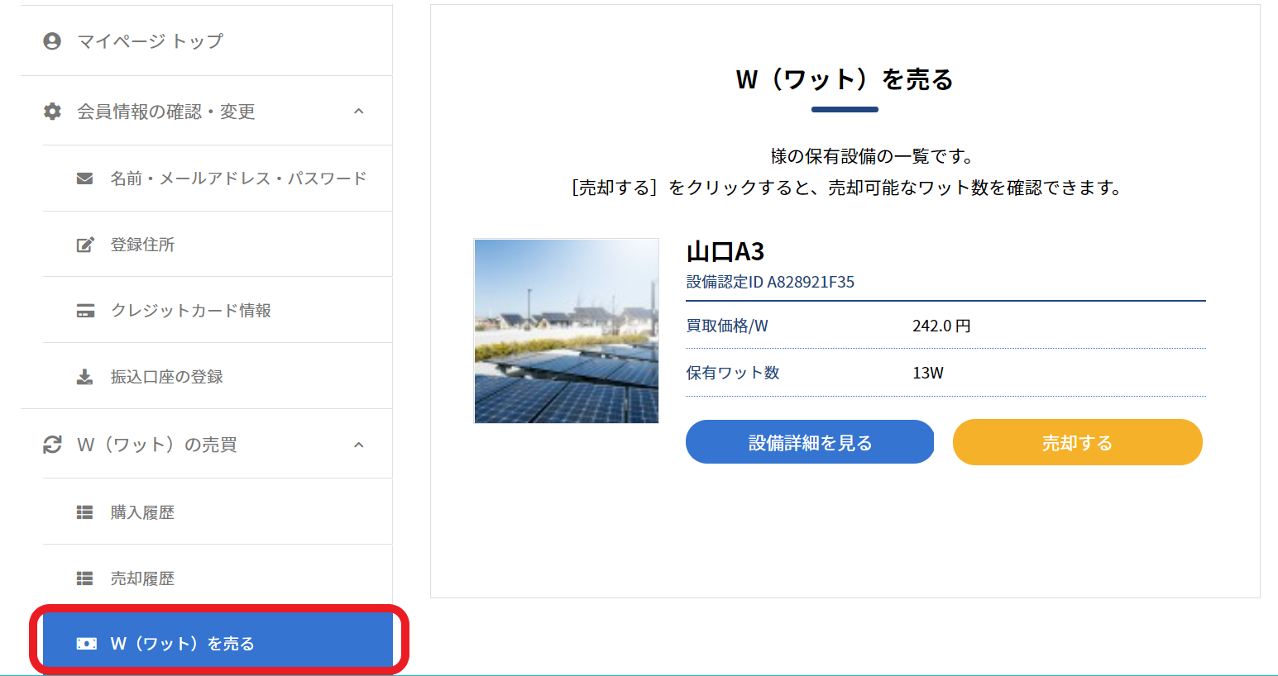The width and height of the screenshot is (1278, 676).
Task: Open the 名前・メールアドレス・パスワード menu text
Action: [238, 179]
